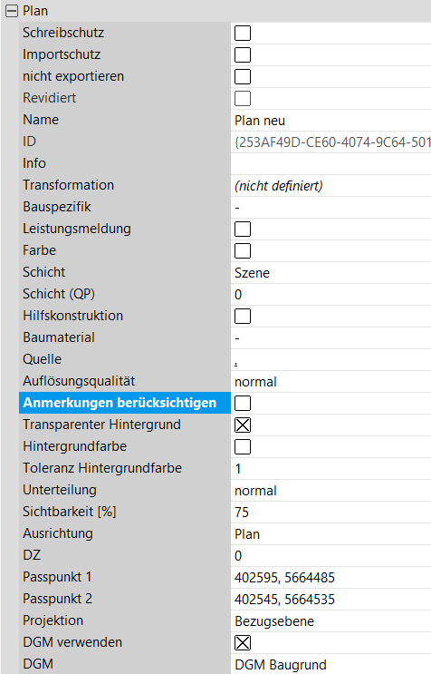Toggle the Revidiert checkbox
This screenshot has width=431, height=674.
point(243,99)
